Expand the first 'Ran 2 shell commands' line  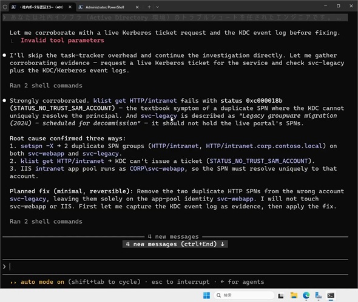(x=46, y=86)
